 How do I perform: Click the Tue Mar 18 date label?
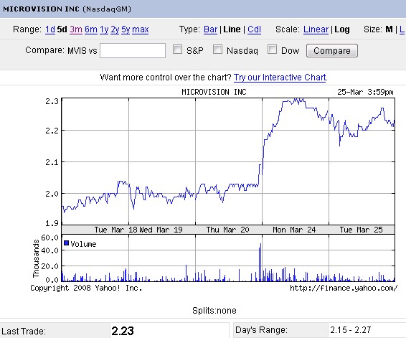(x=116, y=230)
